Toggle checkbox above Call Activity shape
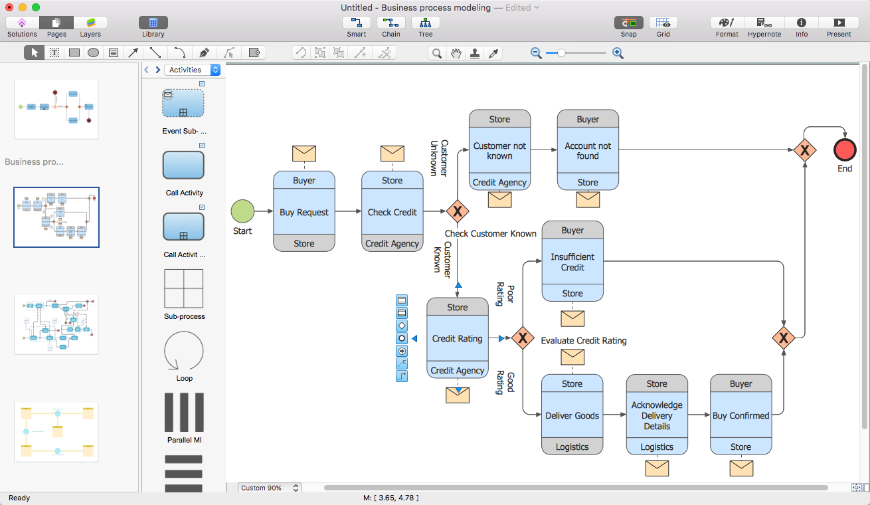Viewport: 870px width, 505px height. click(202, 146)
